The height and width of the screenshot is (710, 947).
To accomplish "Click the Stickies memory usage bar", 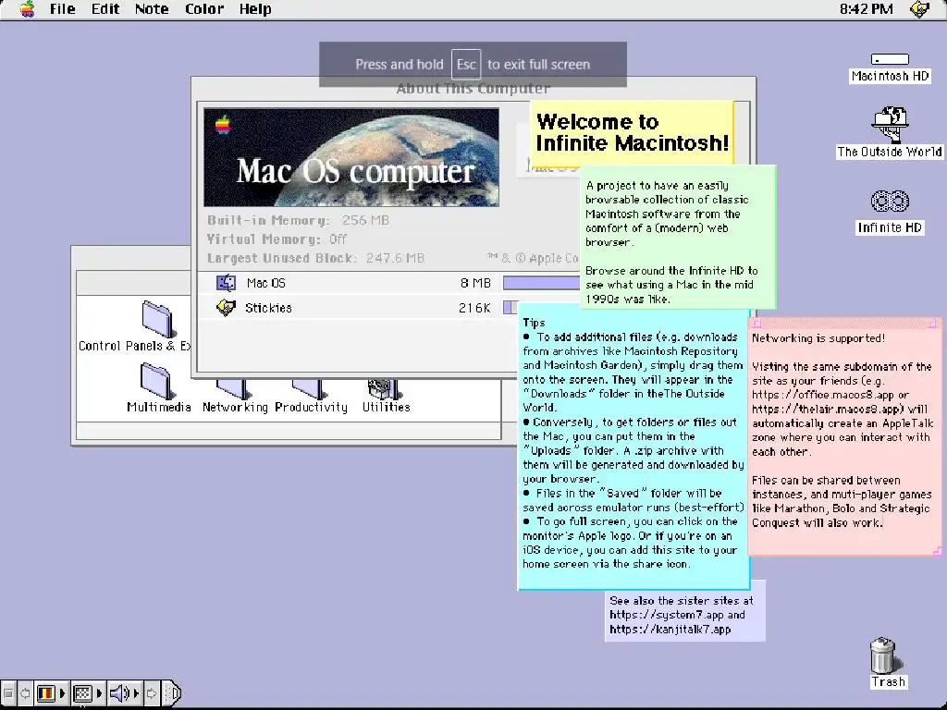I will tap(510, 308).
